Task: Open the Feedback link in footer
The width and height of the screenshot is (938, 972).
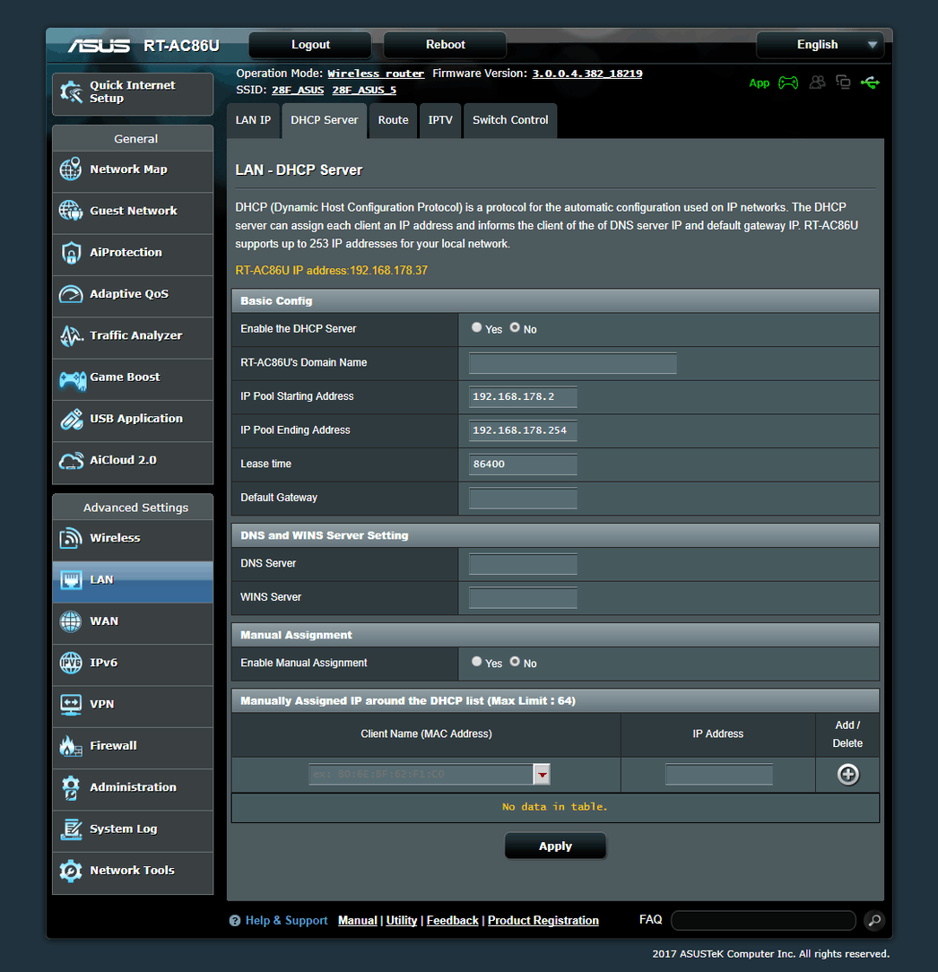Action: point(453,921)
